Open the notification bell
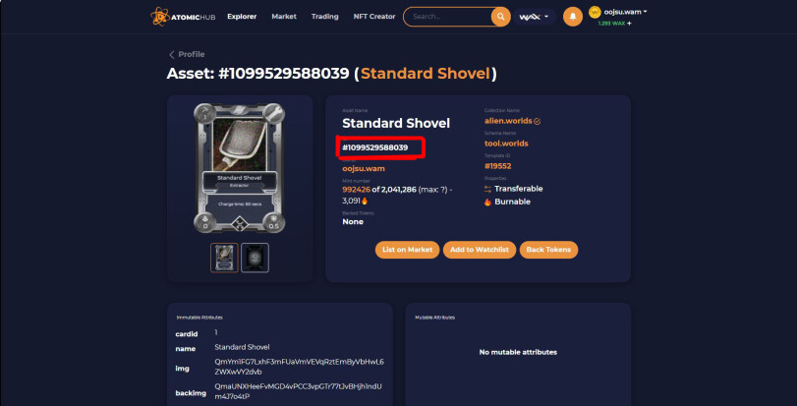The height and width of the screenshot is (406, 797). point(573,17)
